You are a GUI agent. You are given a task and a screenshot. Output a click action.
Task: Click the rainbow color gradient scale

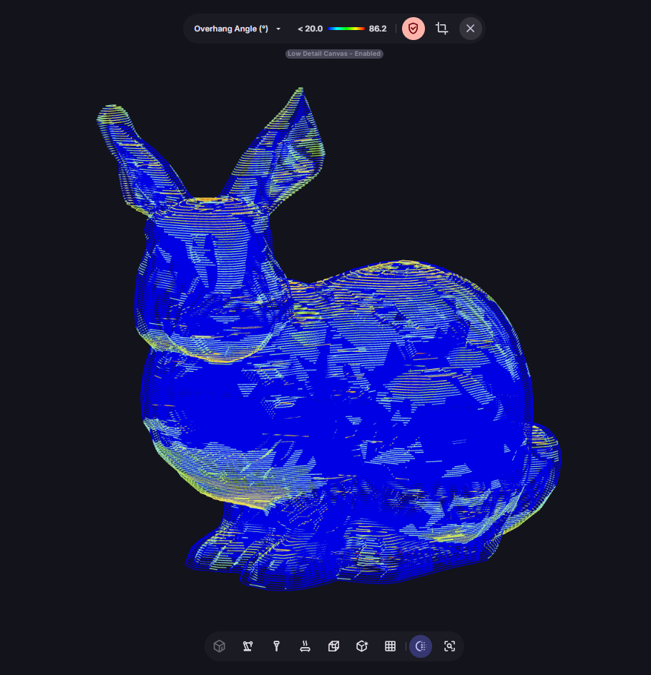point(346,29)
